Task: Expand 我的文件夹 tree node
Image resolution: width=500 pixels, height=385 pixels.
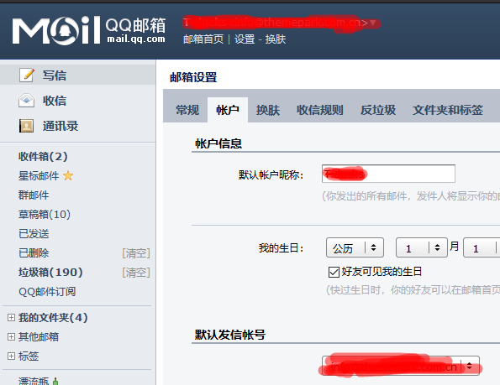Action: coord(11,318)
